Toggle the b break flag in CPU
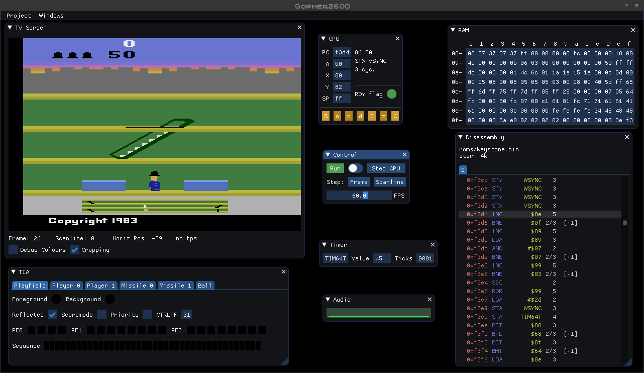 click(x=349, y=117)
